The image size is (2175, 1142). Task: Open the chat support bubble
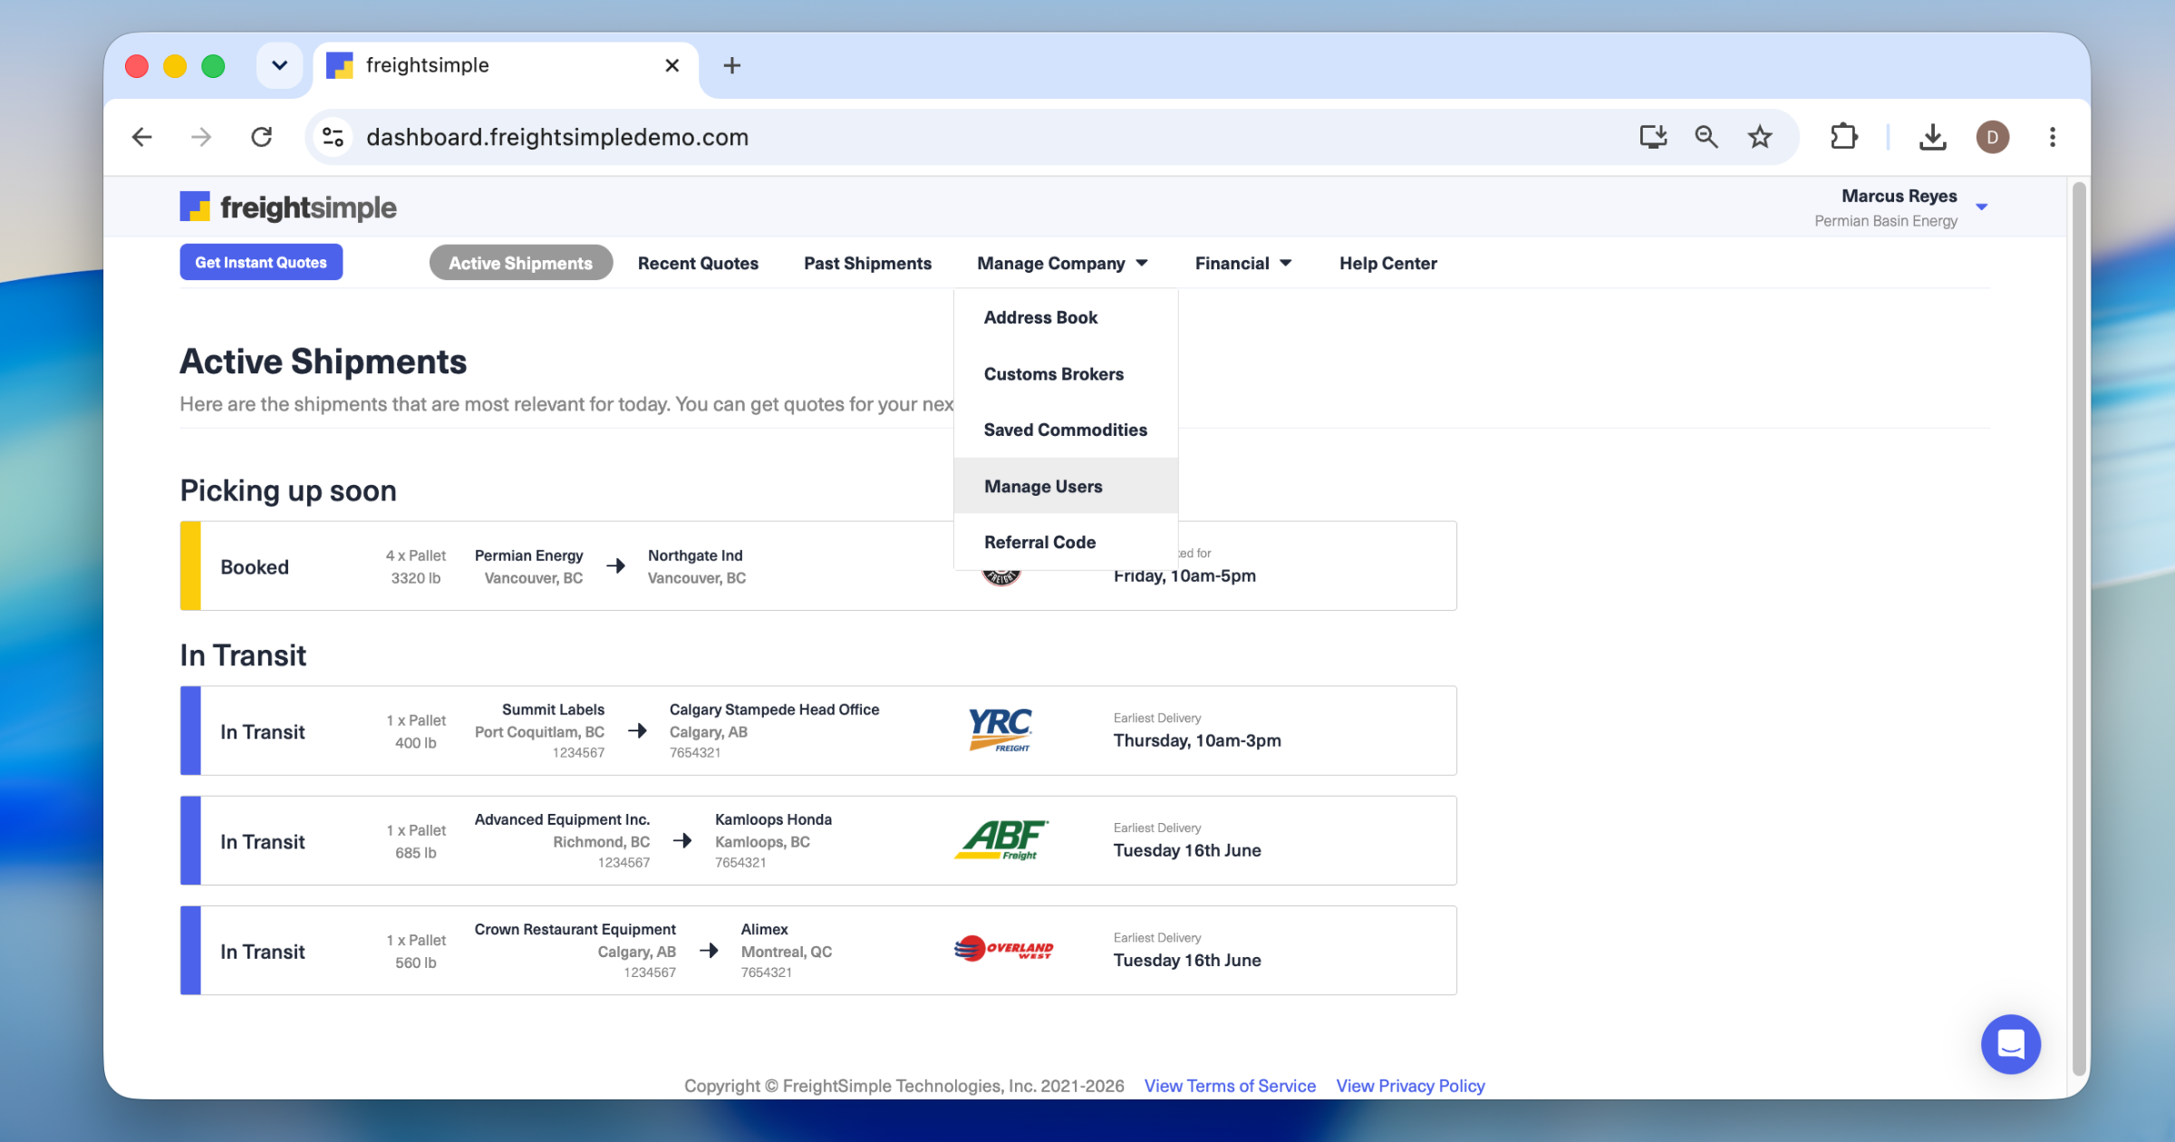click(x=2010, y=1044)
